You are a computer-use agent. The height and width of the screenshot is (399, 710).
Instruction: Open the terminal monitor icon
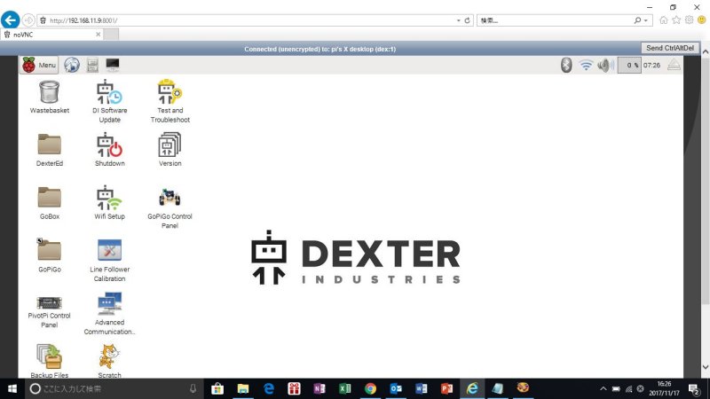pyautogui.click(x=113, y=65)
